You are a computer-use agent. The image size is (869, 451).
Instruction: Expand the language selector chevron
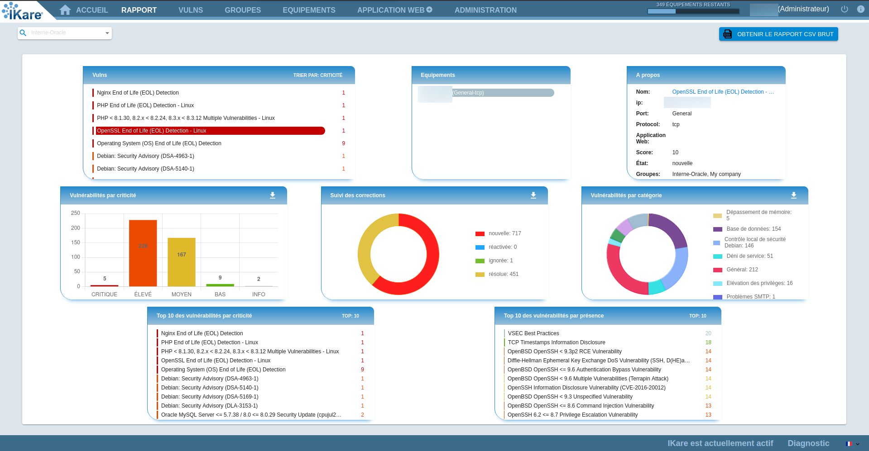point(857,444)
